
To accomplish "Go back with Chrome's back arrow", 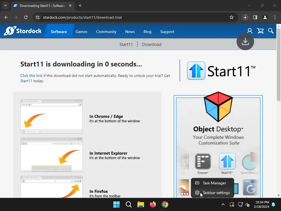I will pyautogui.click(x=6, y=17).
